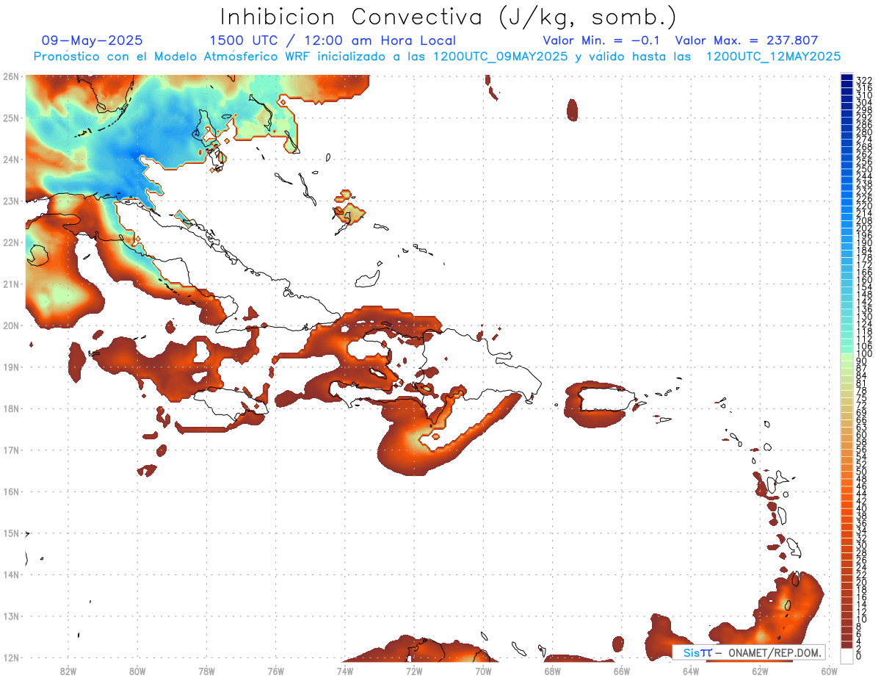Click the 70W longitude axis label
The image size is (881, 681).
click(483, 670)
